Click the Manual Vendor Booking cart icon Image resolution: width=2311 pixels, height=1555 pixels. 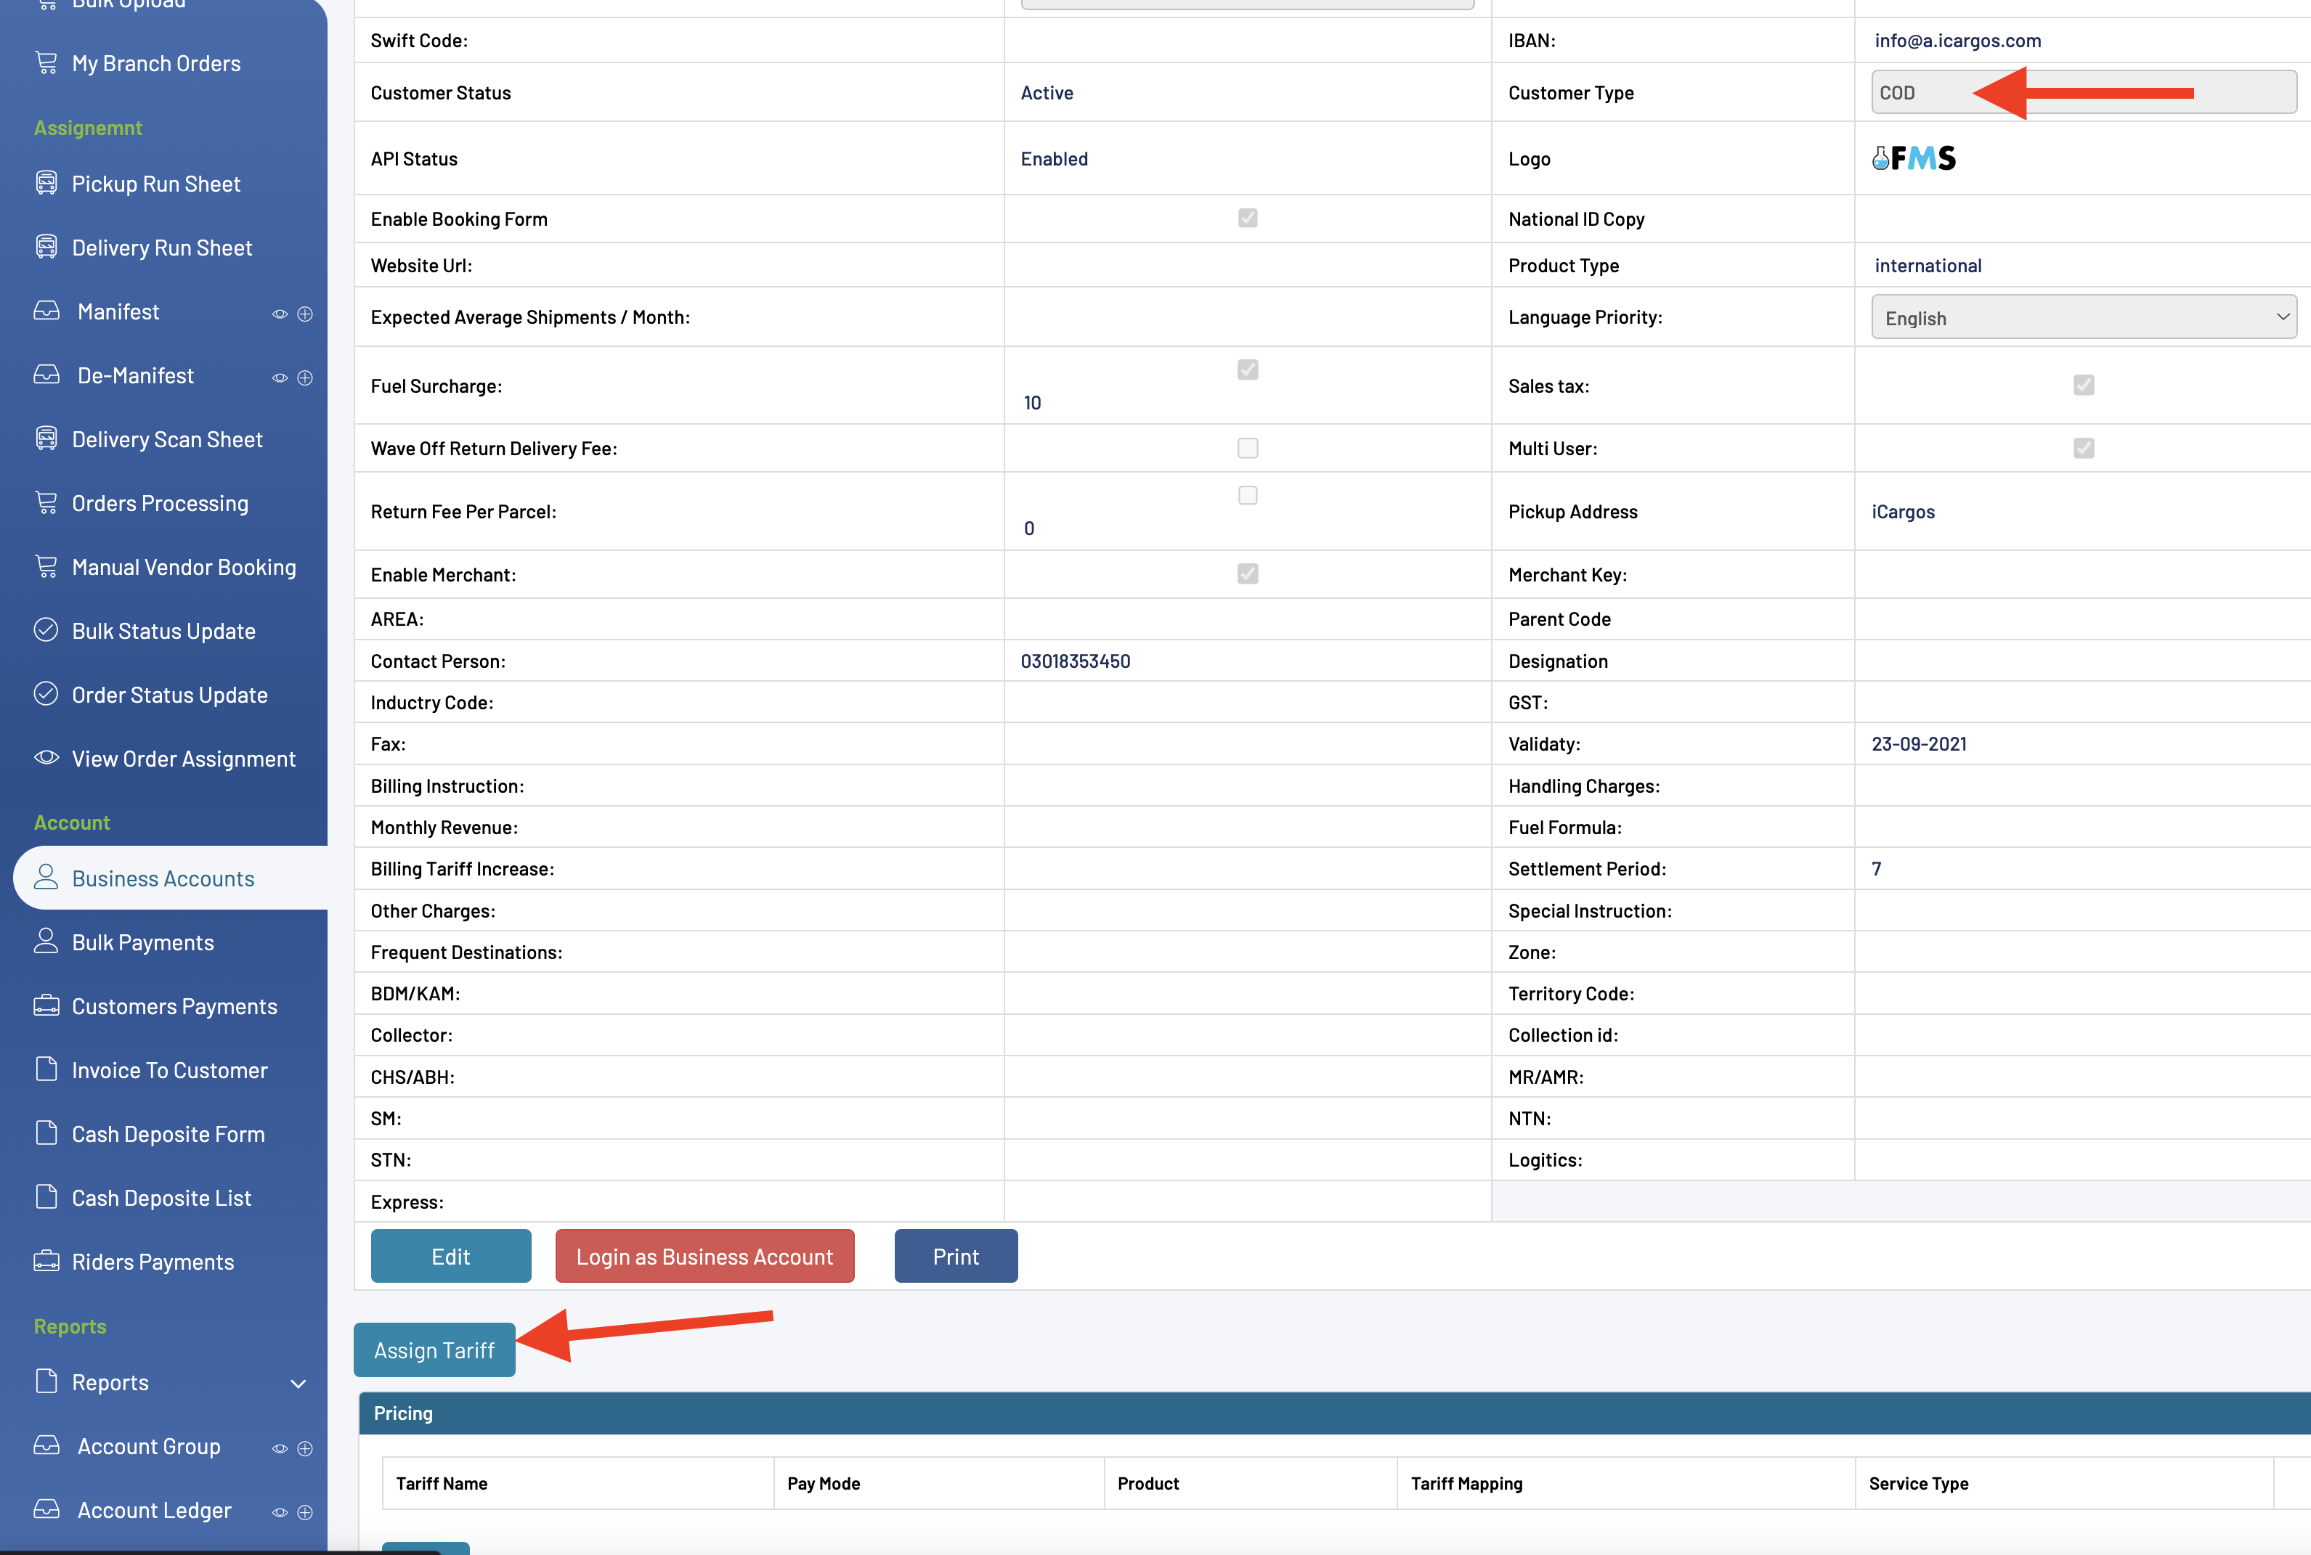click(46, 566)
